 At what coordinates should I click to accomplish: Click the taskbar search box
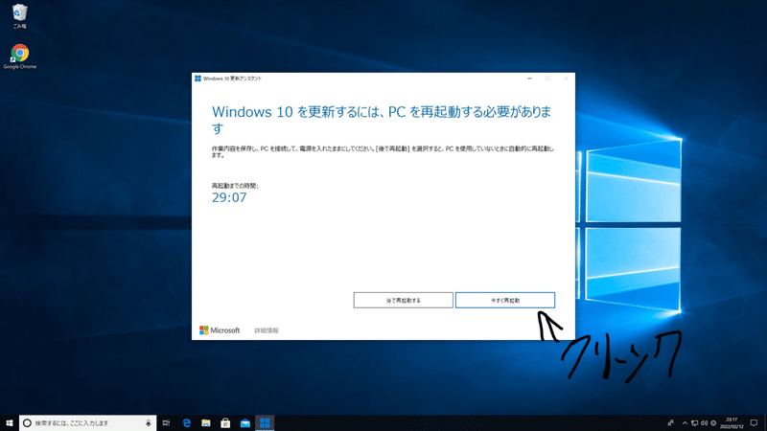(87, 422)
